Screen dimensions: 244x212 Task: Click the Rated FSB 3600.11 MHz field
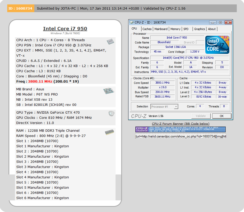162,97
